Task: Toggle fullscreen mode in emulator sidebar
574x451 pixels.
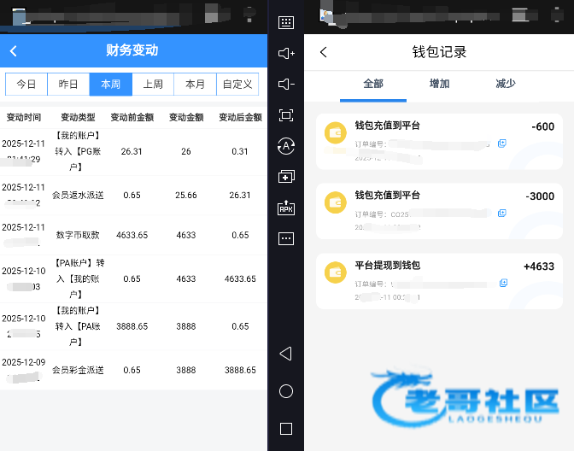Action: [286, 115]
